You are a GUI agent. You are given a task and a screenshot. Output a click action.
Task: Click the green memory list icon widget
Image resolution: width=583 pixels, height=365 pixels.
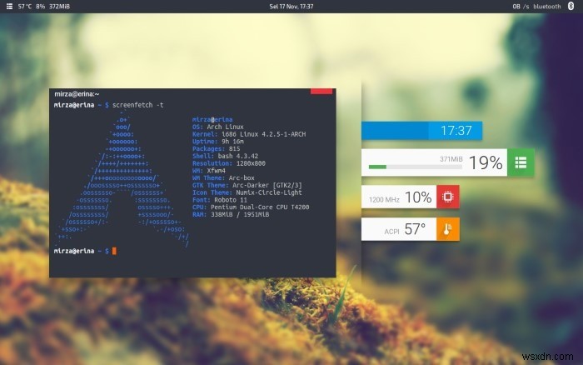pyautogui.click(x=521, y=162)
